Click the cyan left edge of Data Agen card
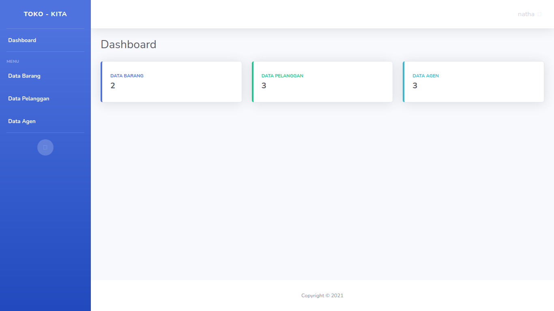Image resolution: width=554 pixels, height=311 pixels. tap(404, 82)
